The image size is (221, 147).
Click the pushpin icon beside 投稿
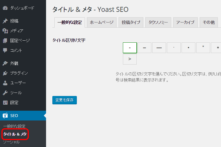point(5,21)
